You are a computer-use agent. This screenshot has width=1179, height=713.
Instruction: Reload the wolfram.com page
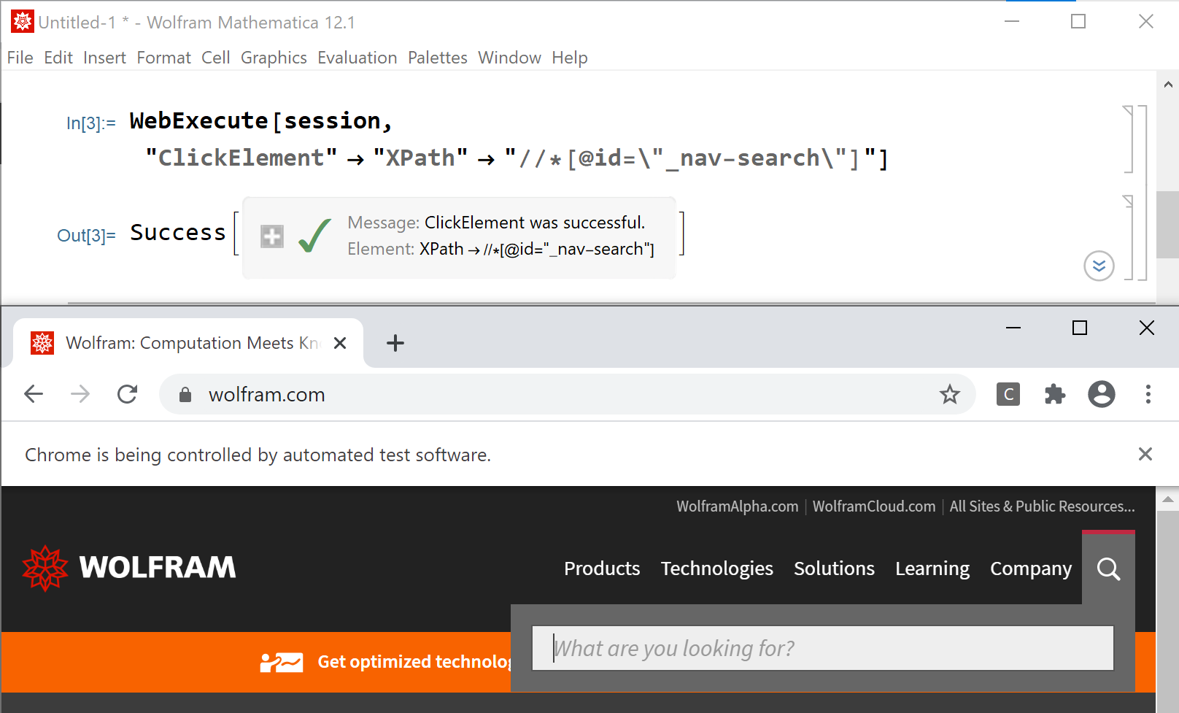[x=128, y=395]
